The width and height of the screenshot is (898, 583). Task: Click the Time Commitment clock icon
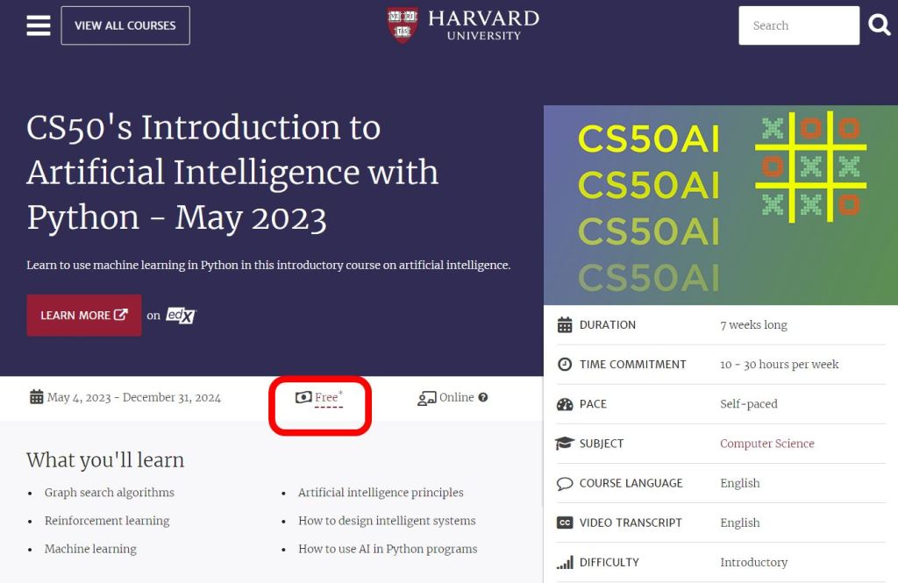565,365
